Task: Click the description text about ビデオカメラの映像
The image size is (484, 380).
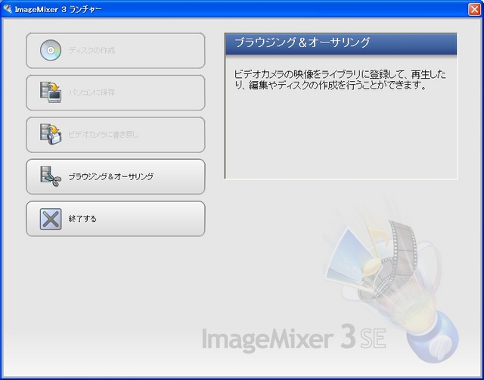Action: coord(340,79)
